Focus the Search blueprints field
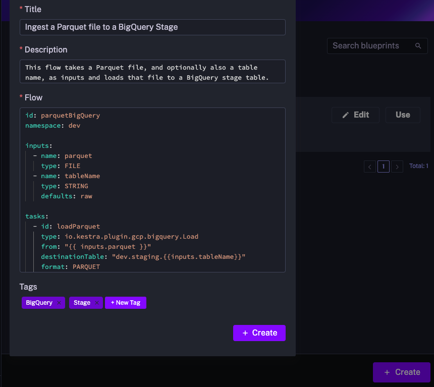Image resolution: width=434 pixels, height=387 pixels. [x=370, y=46]
